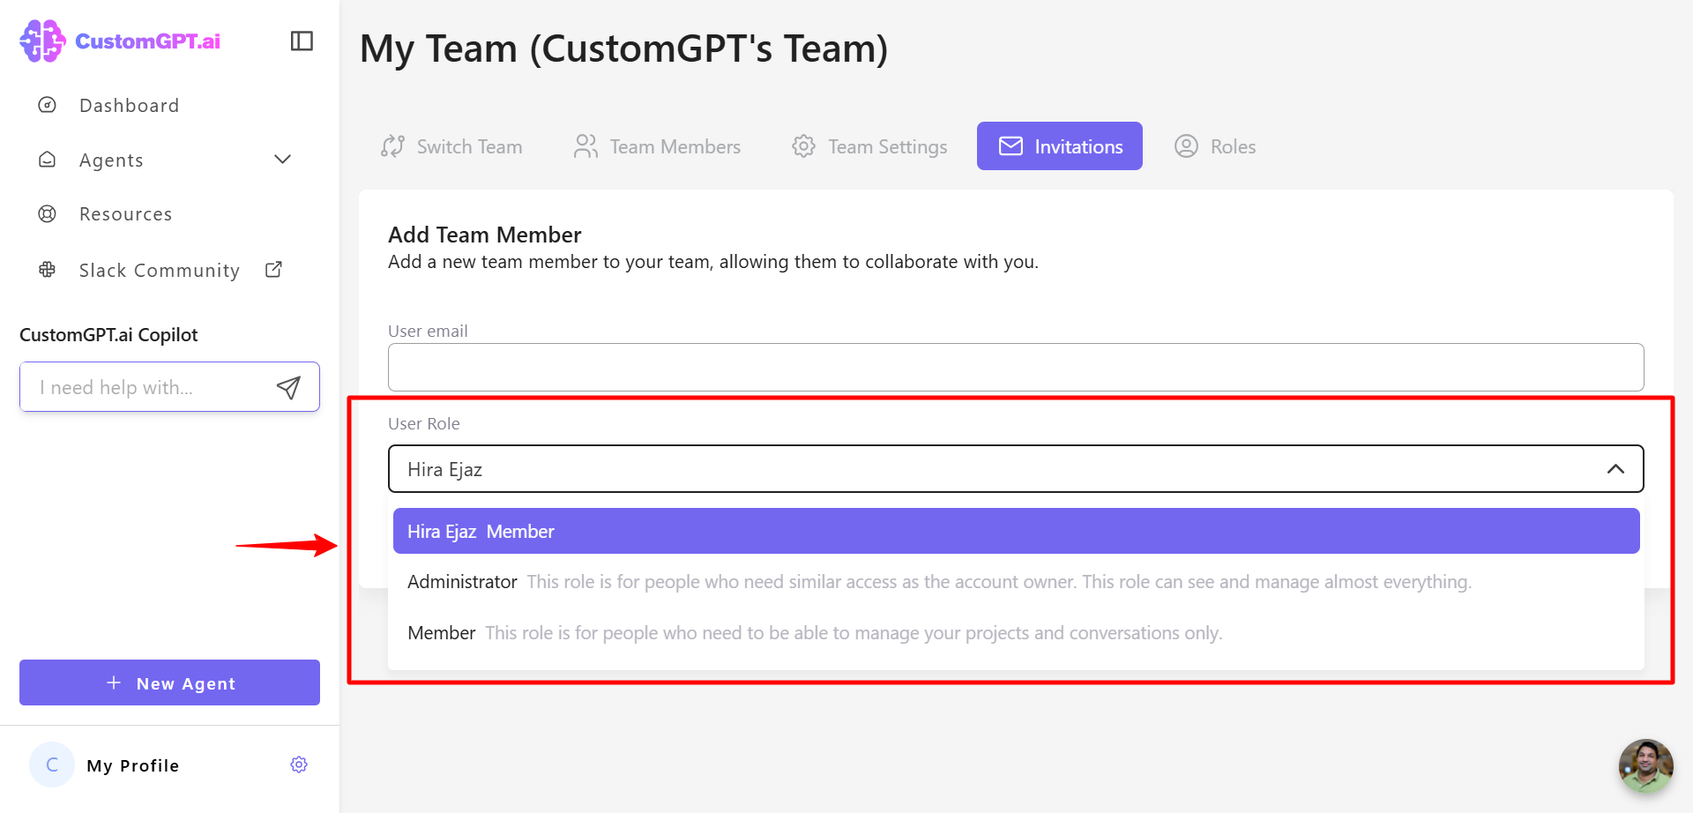Choose the Member role option

(1016, 633)
